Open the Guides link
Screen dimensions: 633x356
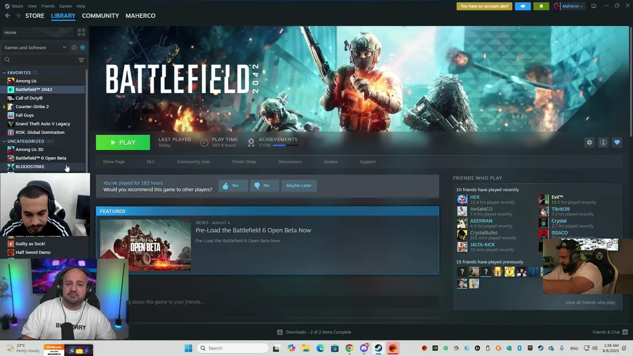pyautogui.click(x=331, y=162)
